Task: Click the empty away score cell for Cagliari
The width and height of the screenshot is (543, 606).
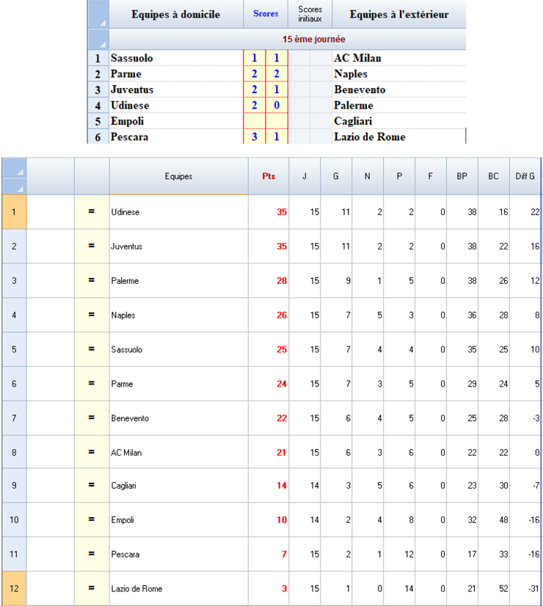Action: coord(276,121)
